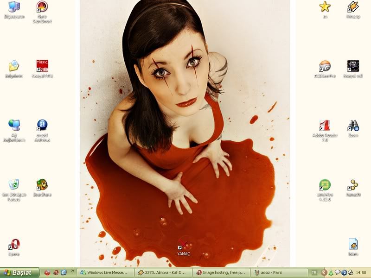
Task: Switch to the adsız - Paint taskbar window
Action: 279,272
